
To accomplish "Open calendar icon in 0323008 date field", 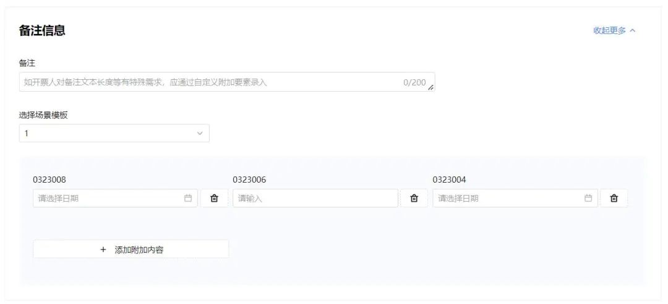I will point(188,198).
